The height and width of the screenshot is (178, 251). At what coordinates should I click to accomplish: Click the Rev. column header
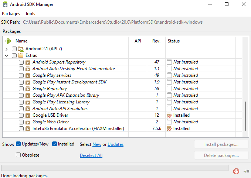(156, 41)
